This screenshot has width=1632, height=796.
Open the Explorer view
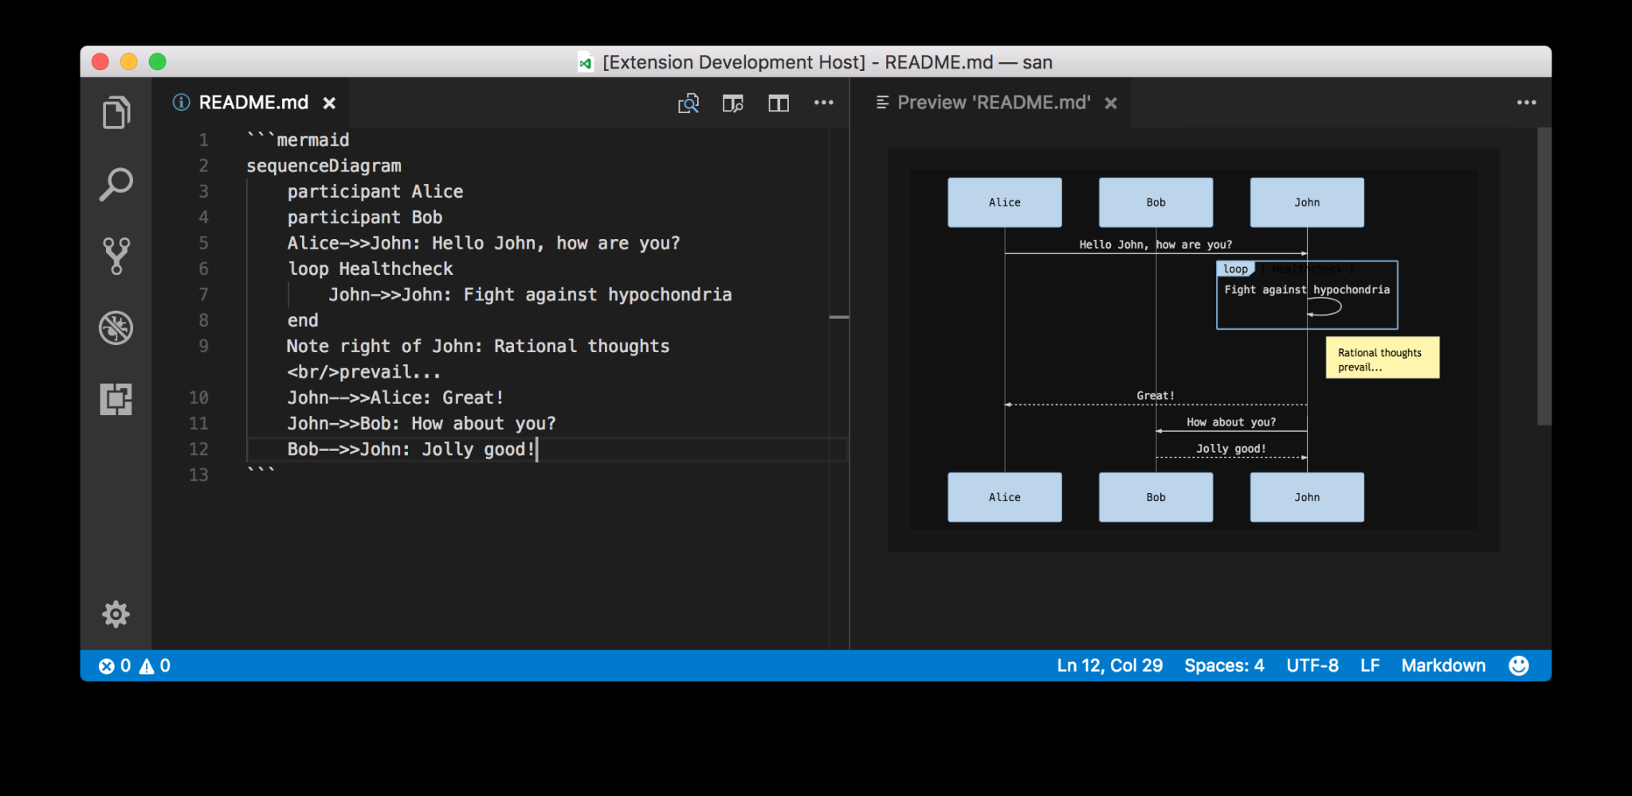pos(116,112)
